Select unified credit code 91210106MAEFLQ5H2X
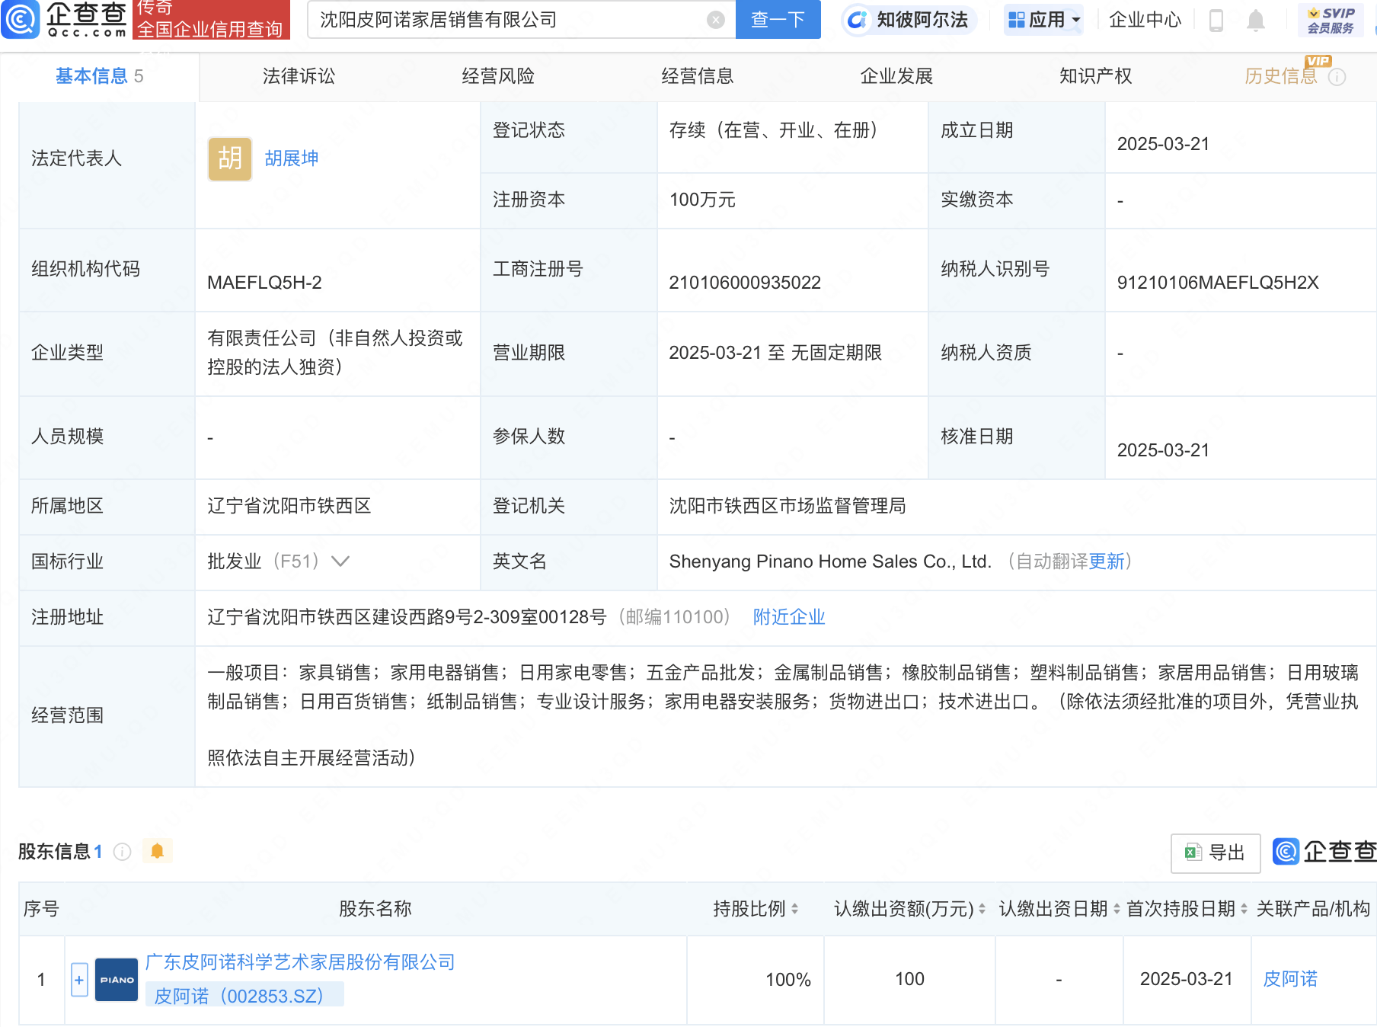The height and width of the screenshot is (1027, 1377). pos(1218,283)
